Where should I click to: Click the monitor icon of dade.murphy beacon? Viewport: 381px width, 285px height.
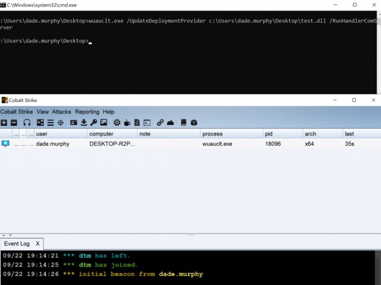tap(5, 144)
